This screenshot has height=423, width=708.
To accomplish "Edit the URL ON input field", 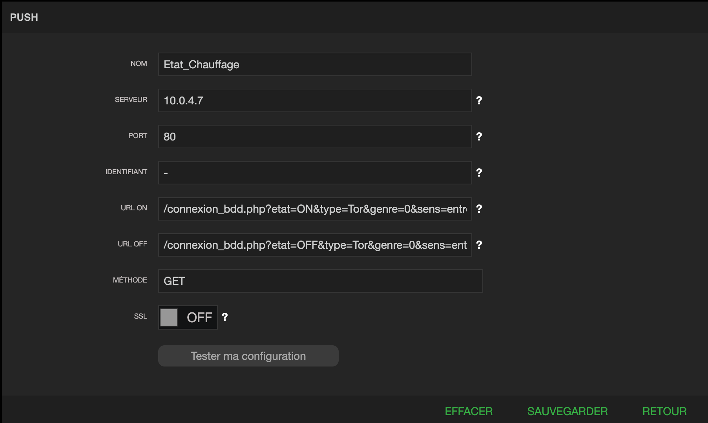I will [314, 209].
